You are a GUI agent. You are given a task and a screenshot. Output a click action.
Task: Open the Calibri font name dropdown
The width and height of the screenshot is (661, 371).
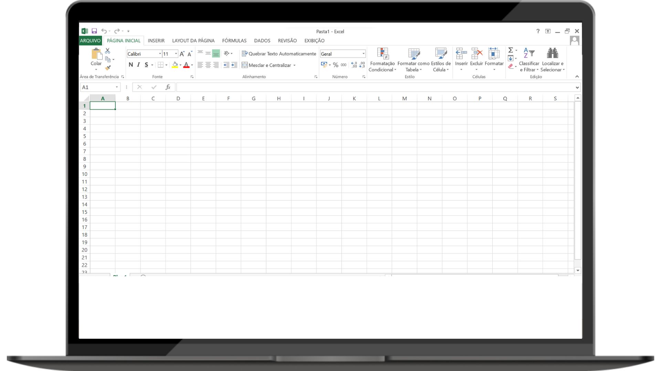tap(160, 54)
